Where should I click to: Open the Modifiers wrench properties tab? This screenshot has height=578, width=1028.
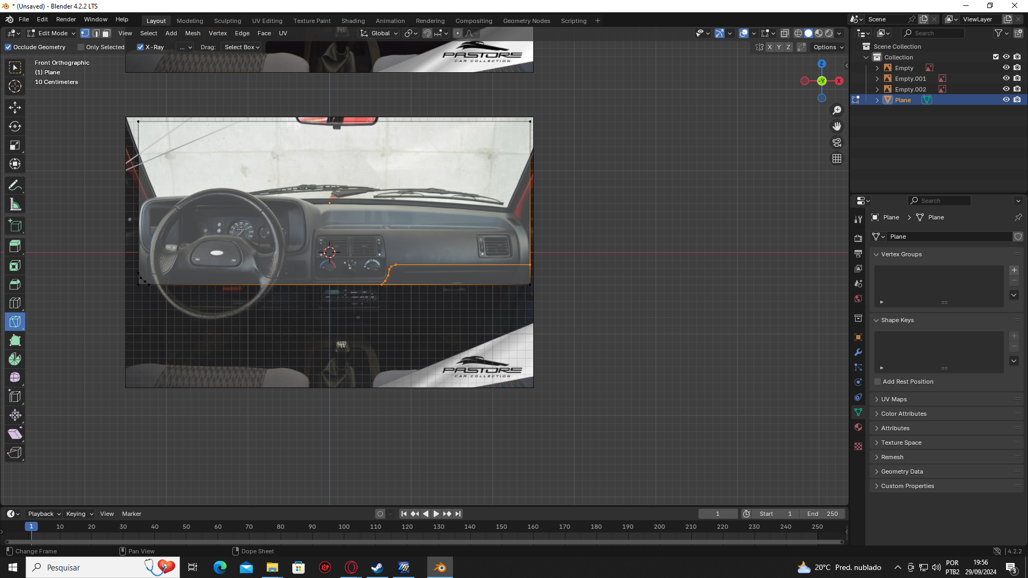click(x=858, y=352)
